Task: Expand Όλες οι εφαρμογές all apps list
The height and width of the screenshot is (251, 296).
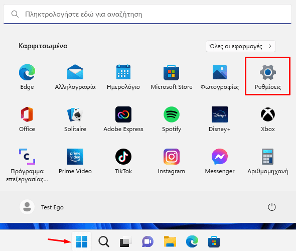Action: pos(241,46)
